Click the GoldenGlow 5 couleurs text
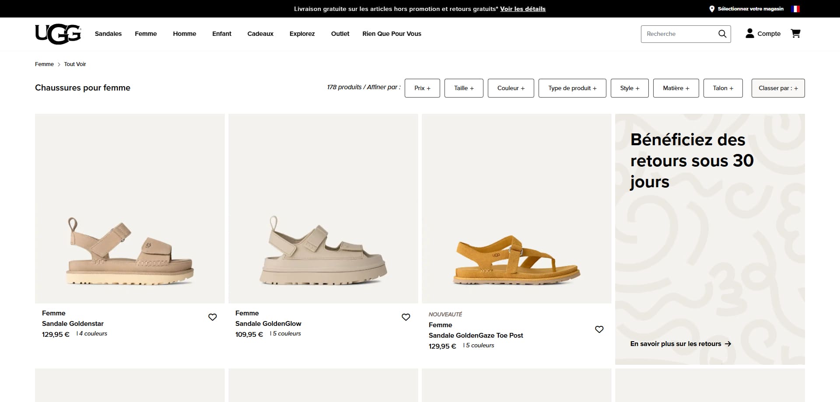Image resolution: width=840 pixels, height=402 pixels. [287, 333]
